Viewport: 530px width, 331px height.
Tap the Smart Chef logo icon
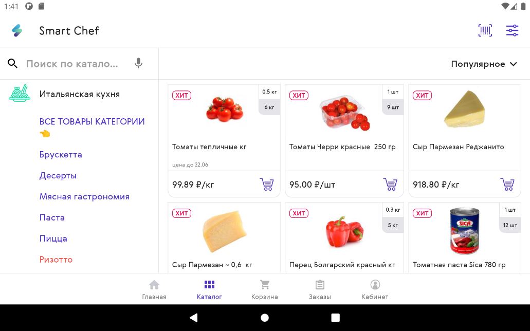click(17, 30)
